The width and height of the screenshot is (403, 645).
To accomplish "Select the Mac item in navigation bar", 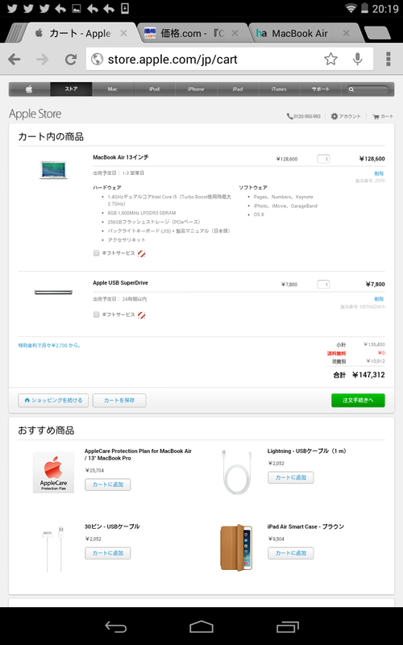I will pyautogui.click(x=113, y=89).
